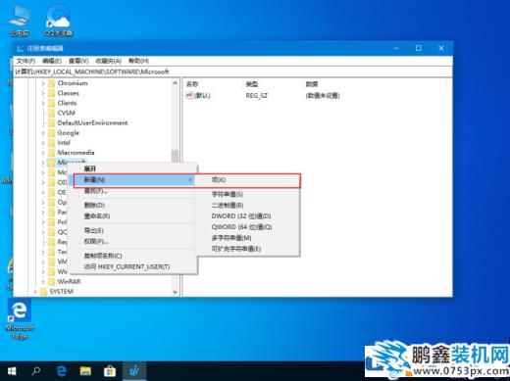Viewport: 510px width, 381px height.
Task: Open the 查看(V) menu
Action: coord(78,61)
